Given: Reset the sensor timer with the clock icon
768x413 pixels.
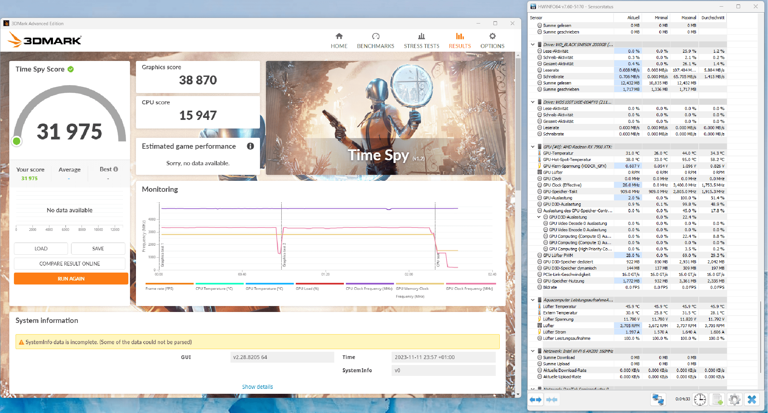Looking at the screenshot, I should (x=700, y=399).
